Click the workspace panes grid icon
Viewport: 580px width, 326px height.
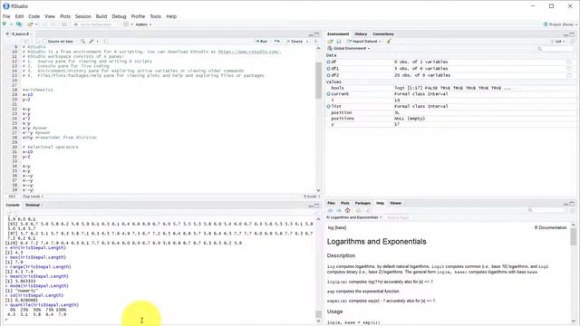(126, 24)
